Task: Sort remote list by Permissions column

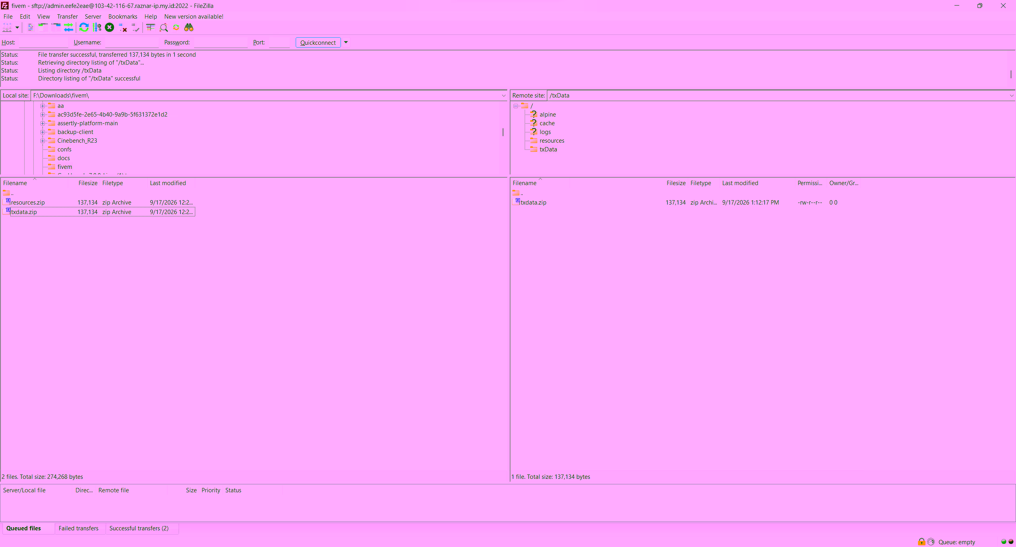Action: [810, 183]
